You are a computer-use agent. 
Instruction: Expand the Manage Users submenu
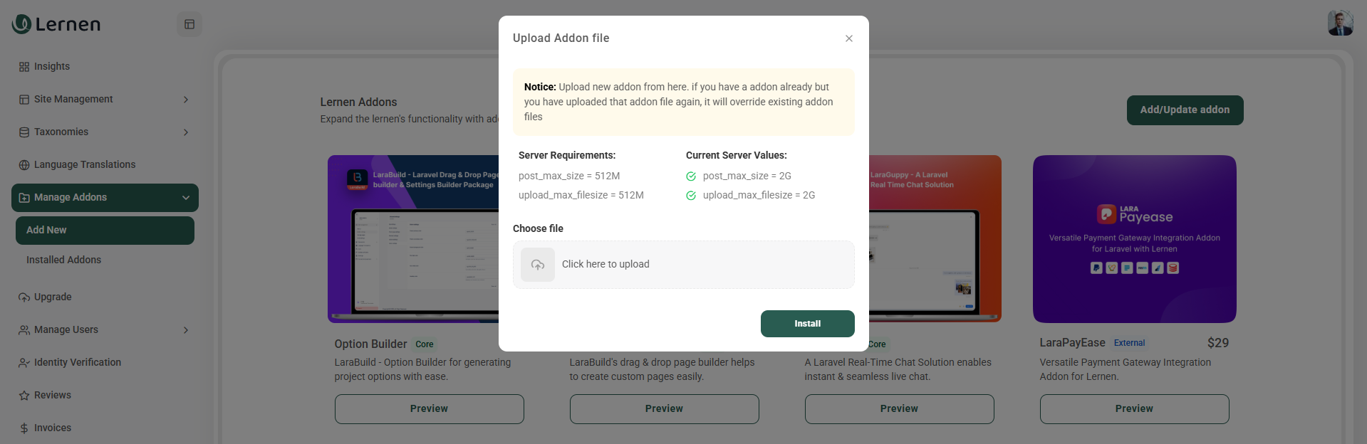coord(186,330)
